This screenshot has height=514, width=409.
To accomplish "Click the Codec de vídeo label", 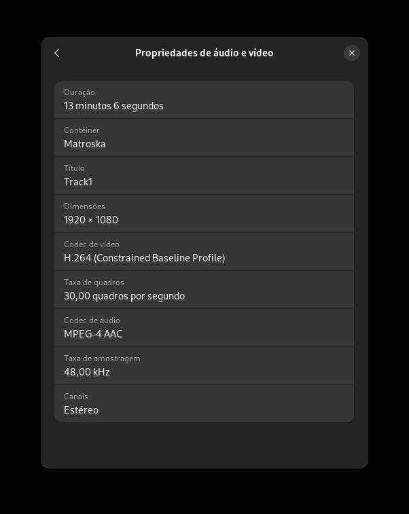I will 92,244.
